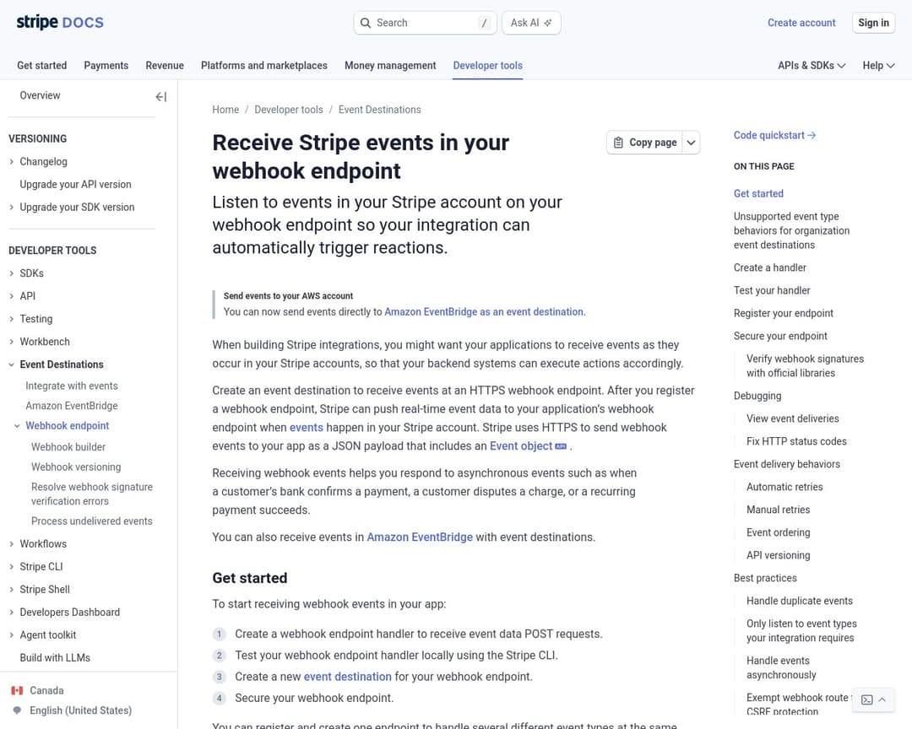Open Integrate with events in sidebar
Image resolution: width=912 pixels, height=729 pixels.
[x=72, y=386]
